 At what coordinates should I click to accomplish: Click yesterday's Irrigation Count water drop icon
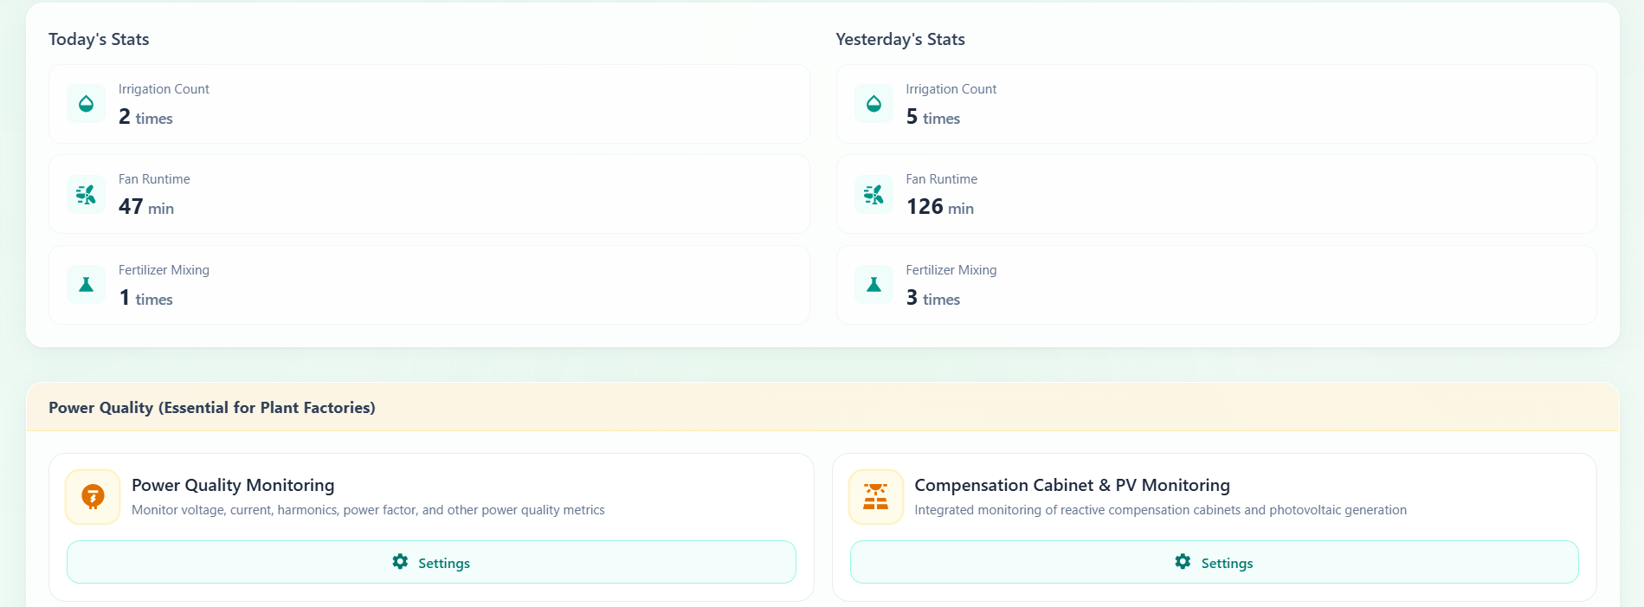(x=874, y=104)
